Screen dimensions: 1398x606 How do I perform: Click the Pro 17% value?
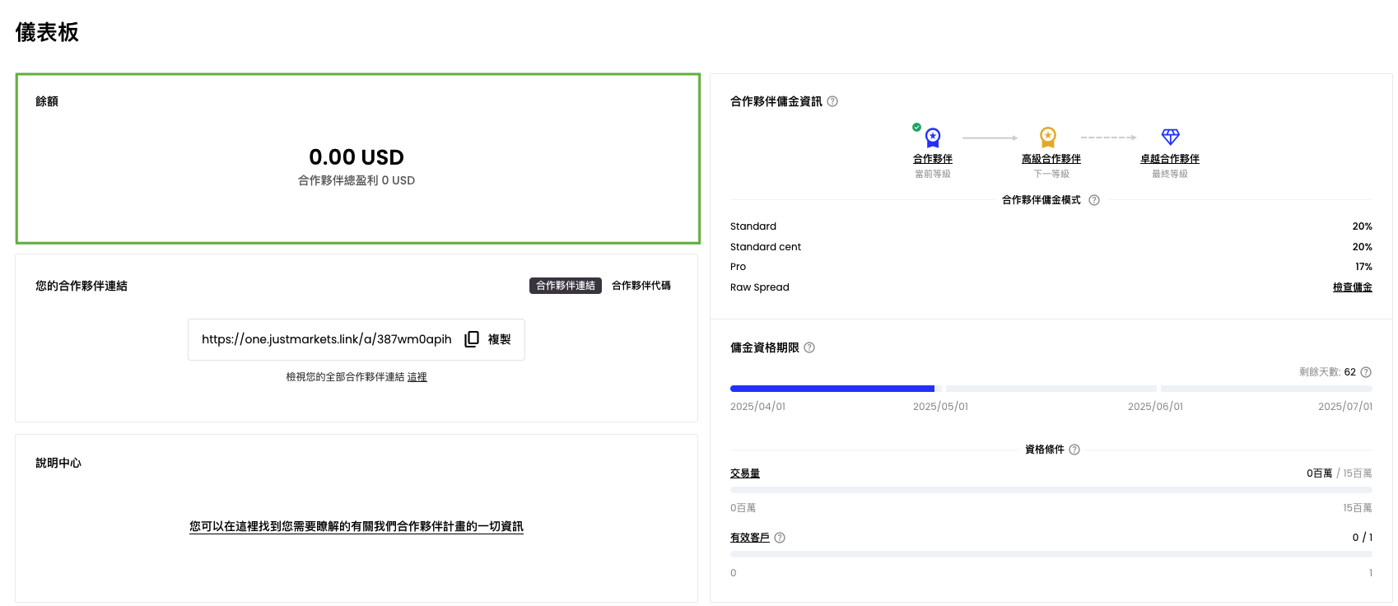[x=1364, y=267]
